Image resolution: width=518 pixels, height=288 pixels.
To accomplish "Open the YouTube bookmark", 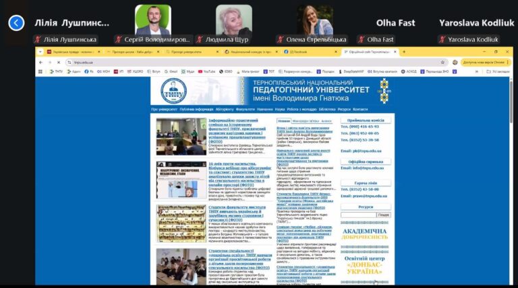I will 207,71.
